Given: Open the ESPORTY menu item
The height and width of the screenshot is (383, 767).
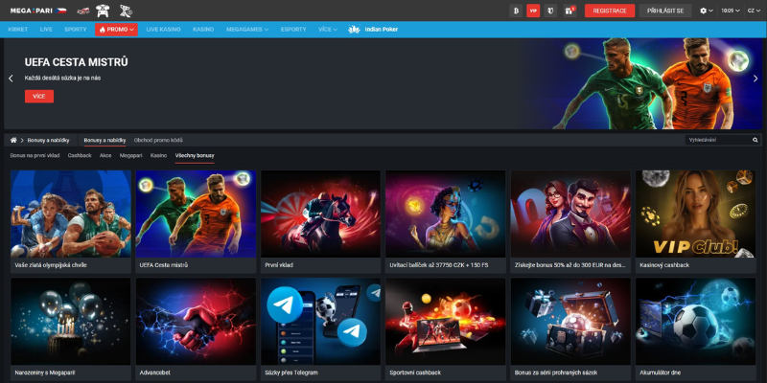Looking at the screenshot, I should point(293,30).
